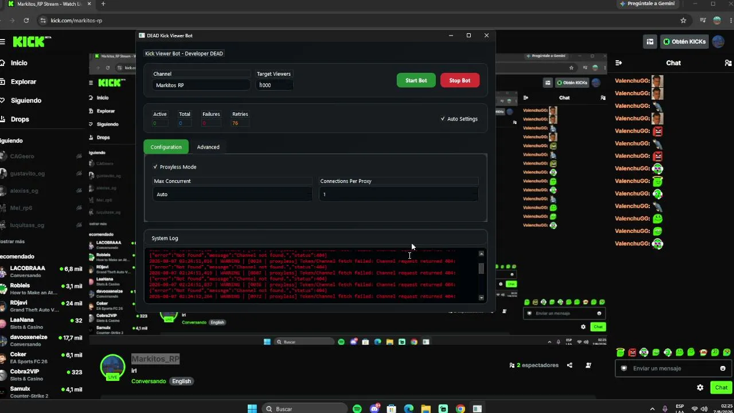This screenshot has height=413, width=734.
Task: Show hidden system tray icons
Action: (653, 409)
